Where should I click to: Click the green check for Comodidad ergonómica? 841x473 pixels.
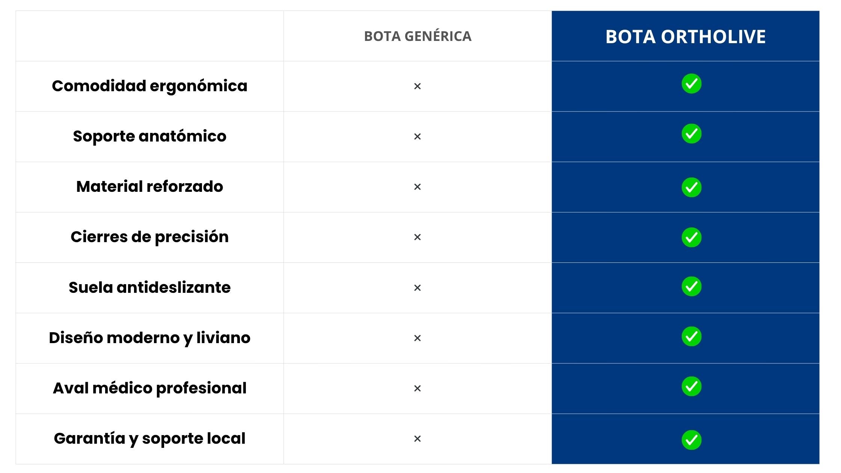pyautogui.click(x=691, y=84)
